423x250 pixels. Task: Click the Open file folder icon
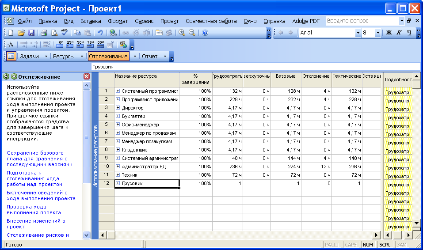pos(21,33)
